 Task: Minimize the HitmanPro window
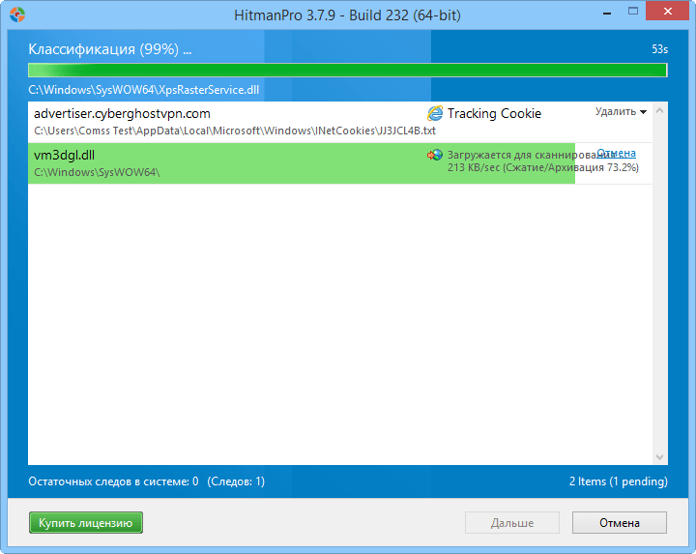(607, 13)
